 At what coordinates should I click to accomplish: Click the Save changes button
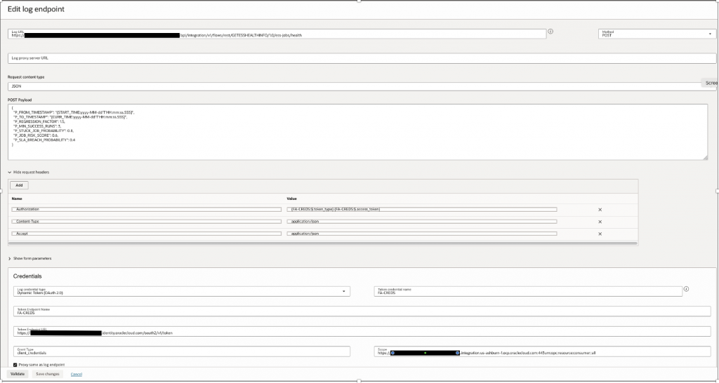48,375
